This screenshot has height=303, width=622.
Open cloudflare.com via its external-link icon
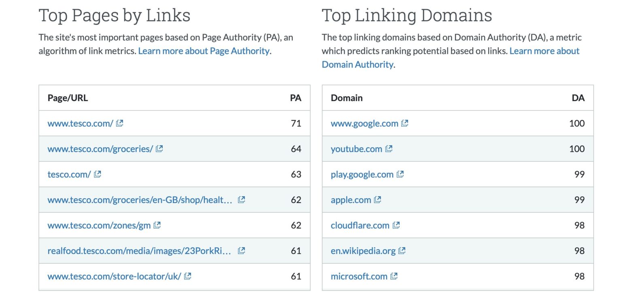click(x=396, y=225)
